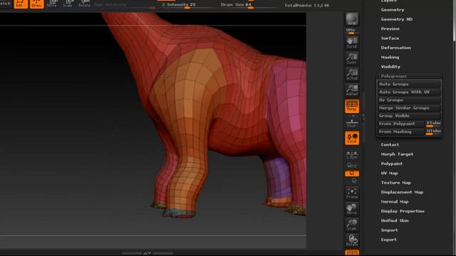Click the Frame mesh icon
Screen dimensions: 456x256
352,193
